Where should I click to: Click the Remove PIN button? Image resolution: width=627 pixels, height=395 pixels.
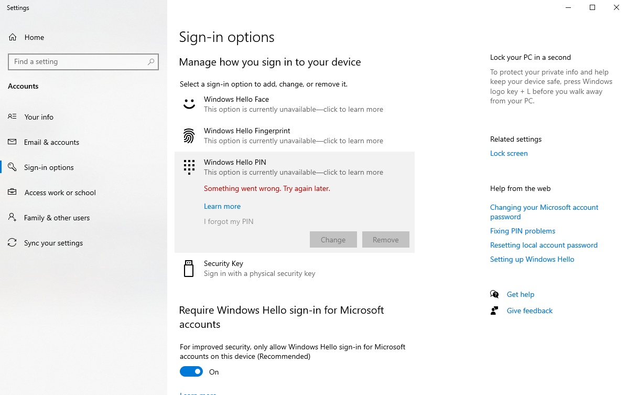click(x=385, y=239)
